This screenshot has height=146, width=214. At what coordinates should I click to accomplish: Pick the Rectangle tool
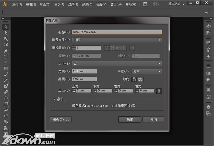(x=6, y=69)
